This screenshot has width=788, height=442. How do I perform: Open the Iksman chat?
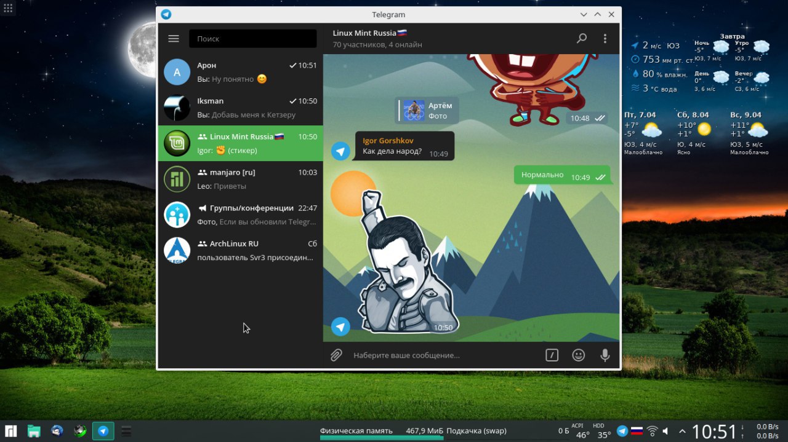(240, 108)
